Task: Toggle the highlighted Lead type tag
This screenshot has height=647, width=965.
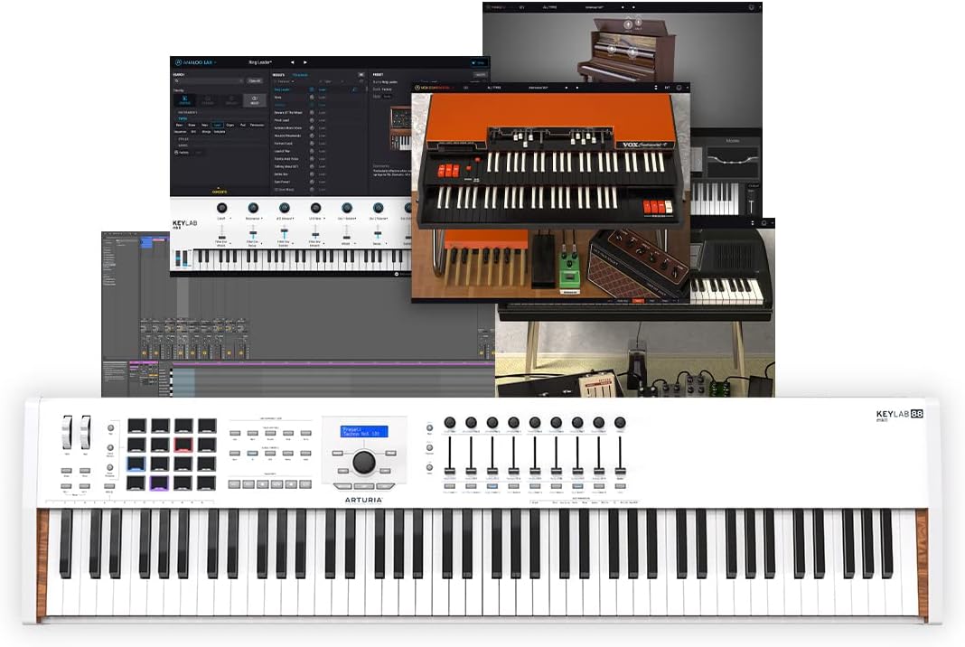Action: 217,125
